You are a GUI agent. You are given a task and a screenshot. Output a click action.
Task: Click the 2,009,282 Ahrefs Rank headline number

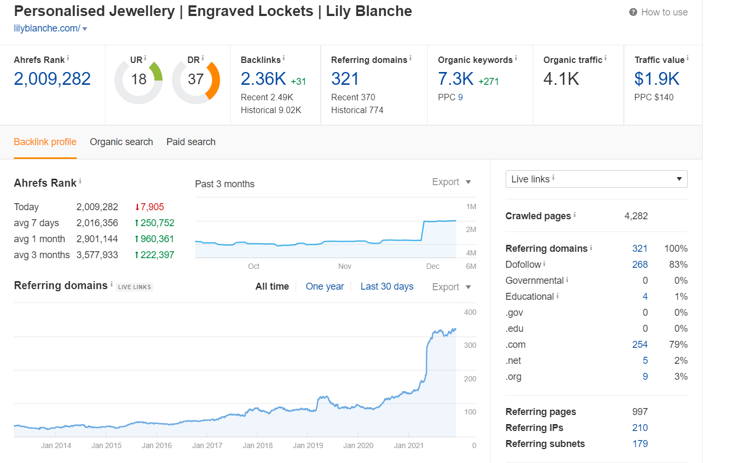pyautogui.click(x=52, y=79)
